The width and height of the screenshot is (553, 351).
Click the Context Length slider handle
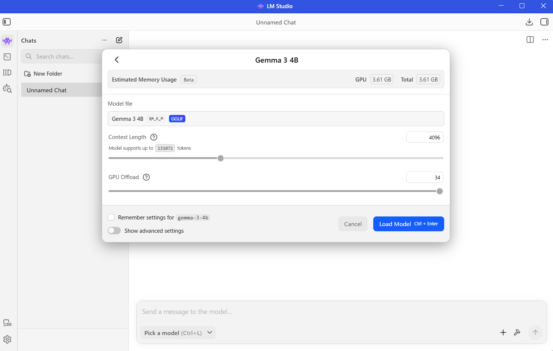221,158
